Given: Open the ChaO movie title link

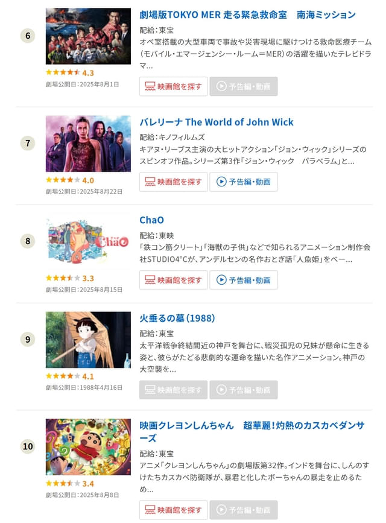Looking at the screenshot, I should click(x=151, y=220).
